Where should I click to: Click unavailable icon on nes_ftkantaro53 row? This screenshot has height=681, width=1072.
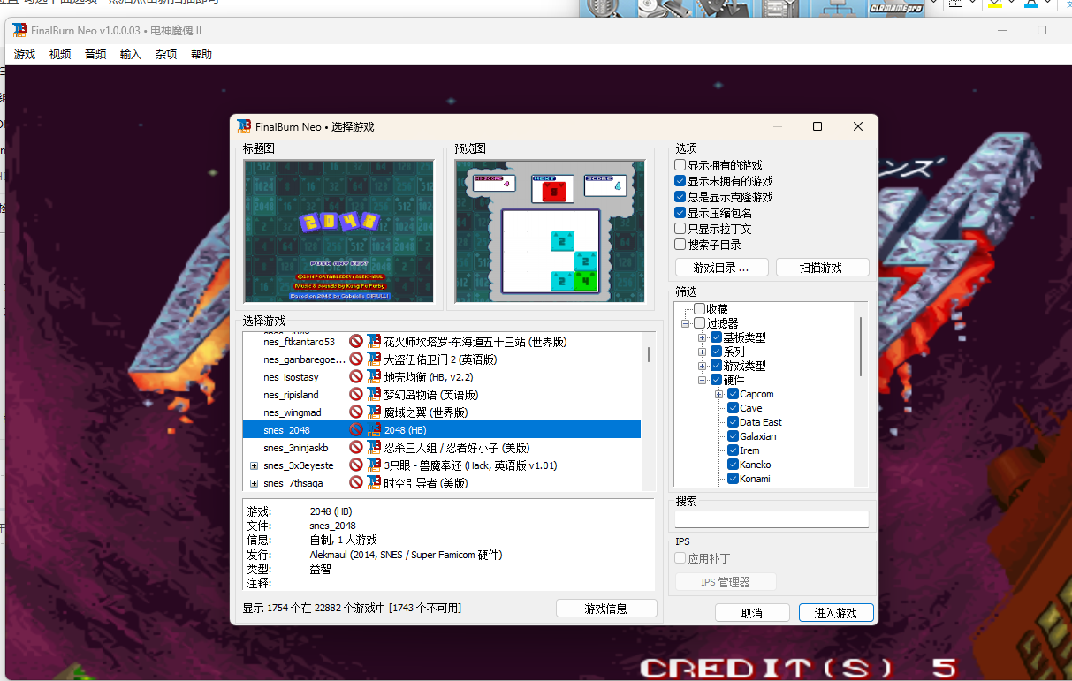point(356,342)
